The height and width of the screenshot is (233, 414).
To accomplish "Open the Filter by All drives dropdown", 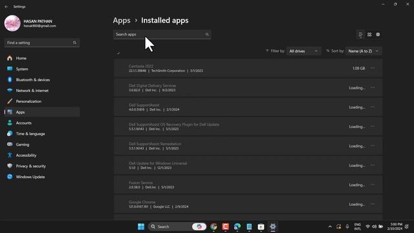I will pyautogui.click(x=303, y=51).
